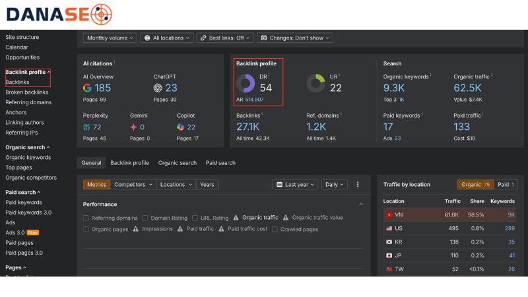Open the three-dot chart options menu
The image size is (528, 297).
[358, 185]
